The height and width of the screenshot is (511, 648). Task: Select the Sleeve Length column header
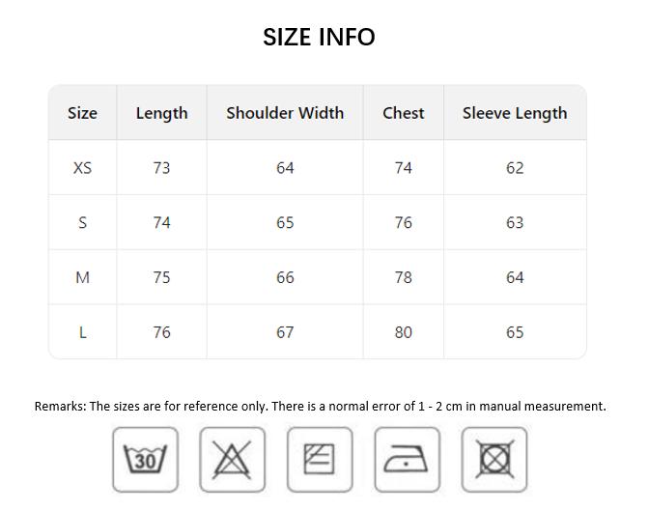tap(515, 113)
